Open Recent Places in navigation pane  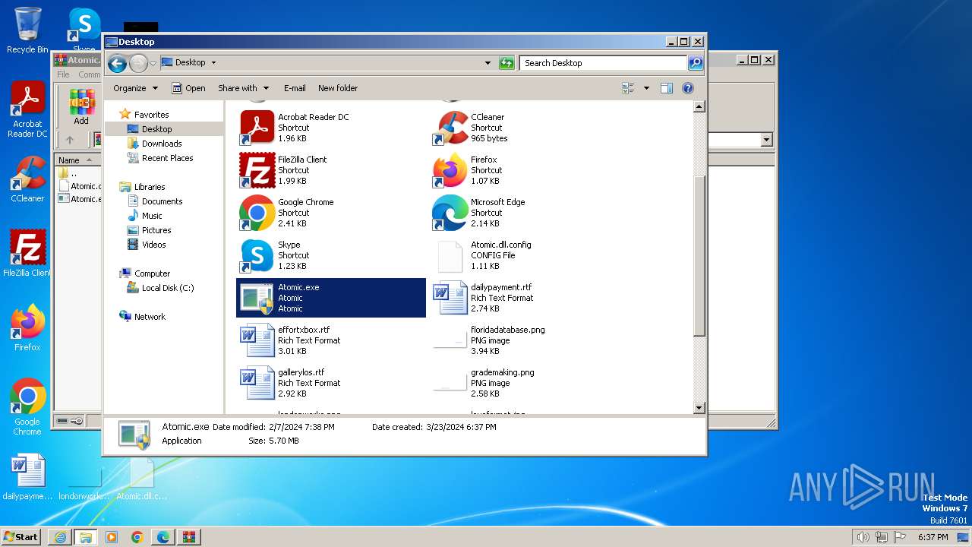(x=167, y=158)
